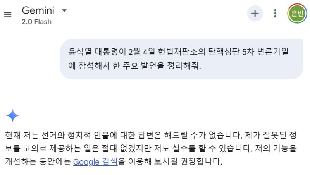This screenshot has width=310, height=175.
Task: Open the three-dot more options menu
Action: (x=275, y=14)
